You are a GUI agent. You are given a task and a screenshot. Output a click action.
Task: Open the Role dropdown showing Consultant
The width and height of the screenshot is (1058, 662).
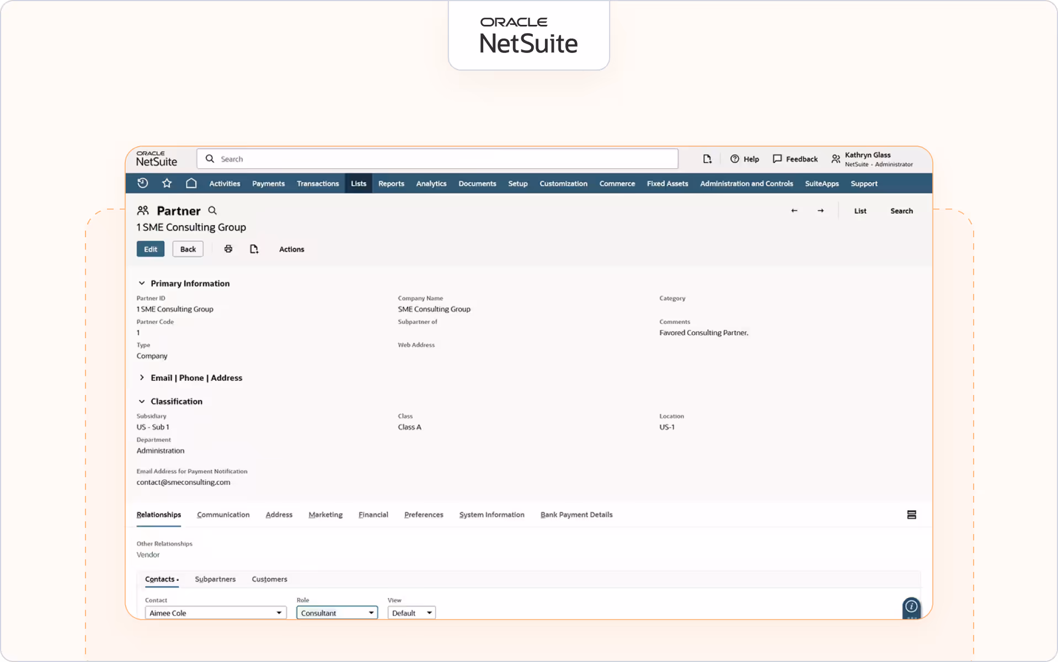click(337, 613)
